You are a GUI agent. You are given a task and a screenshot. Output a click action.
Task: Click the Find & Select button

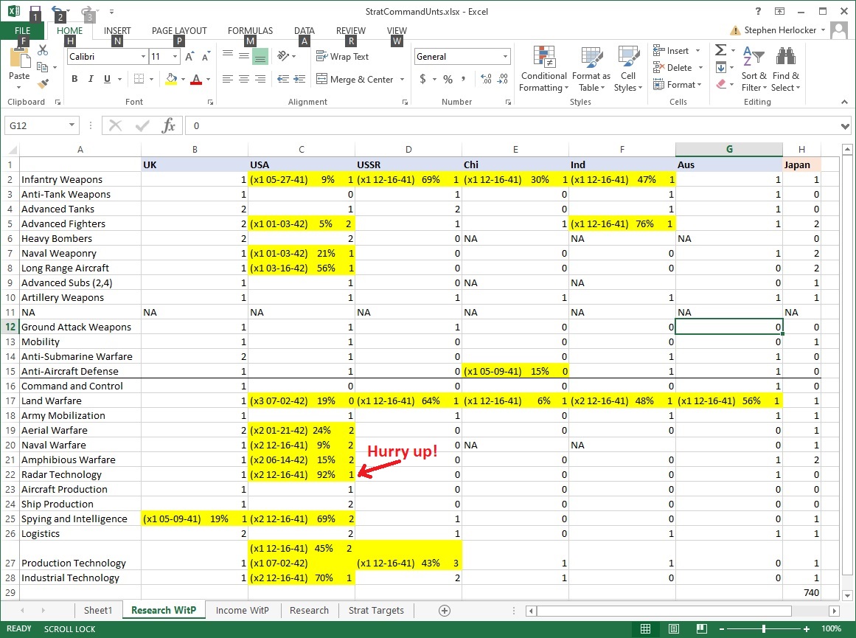click(785, 69)
